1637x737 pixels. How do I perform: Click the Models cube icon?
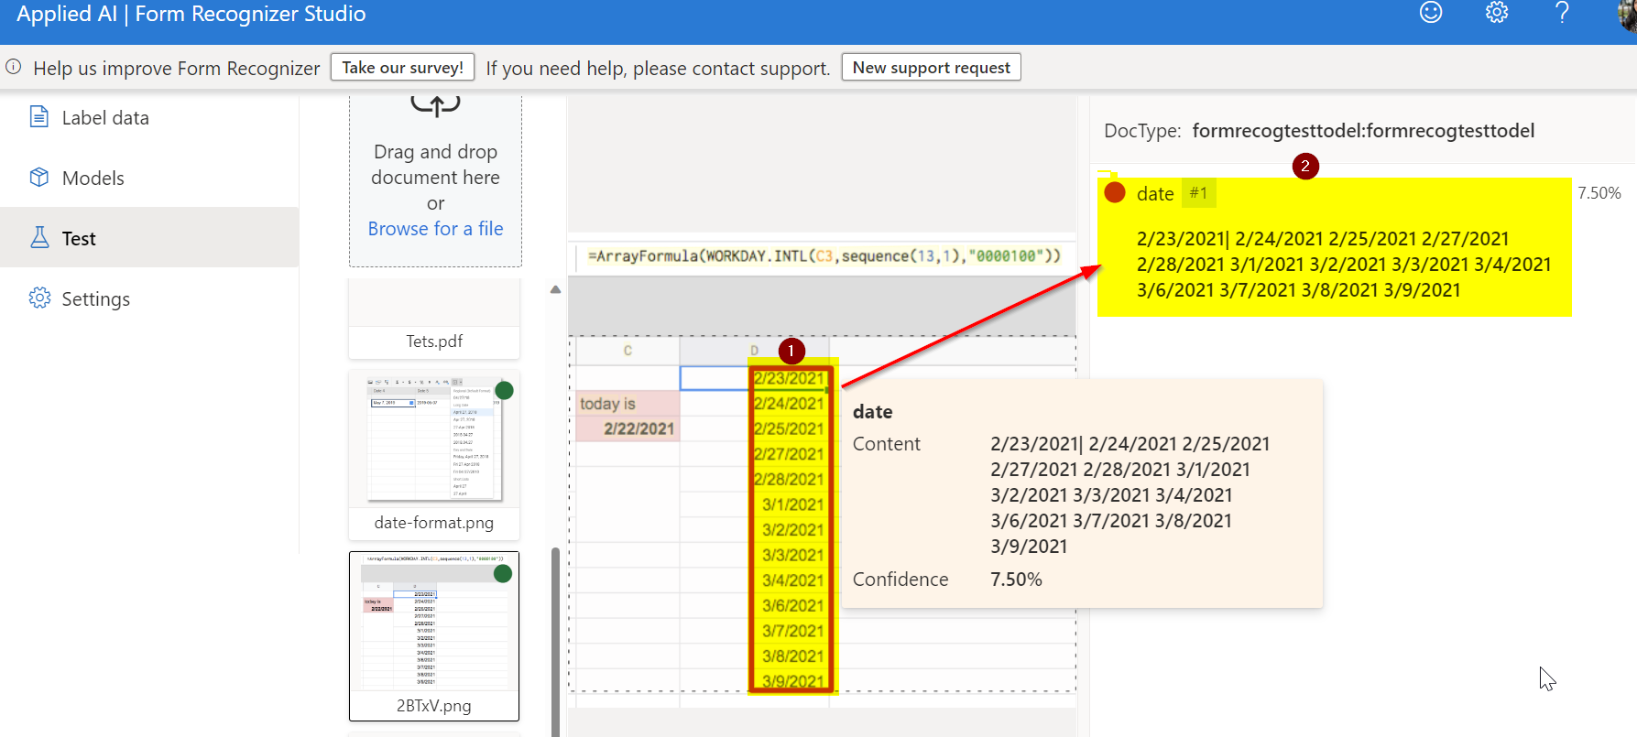39,177
